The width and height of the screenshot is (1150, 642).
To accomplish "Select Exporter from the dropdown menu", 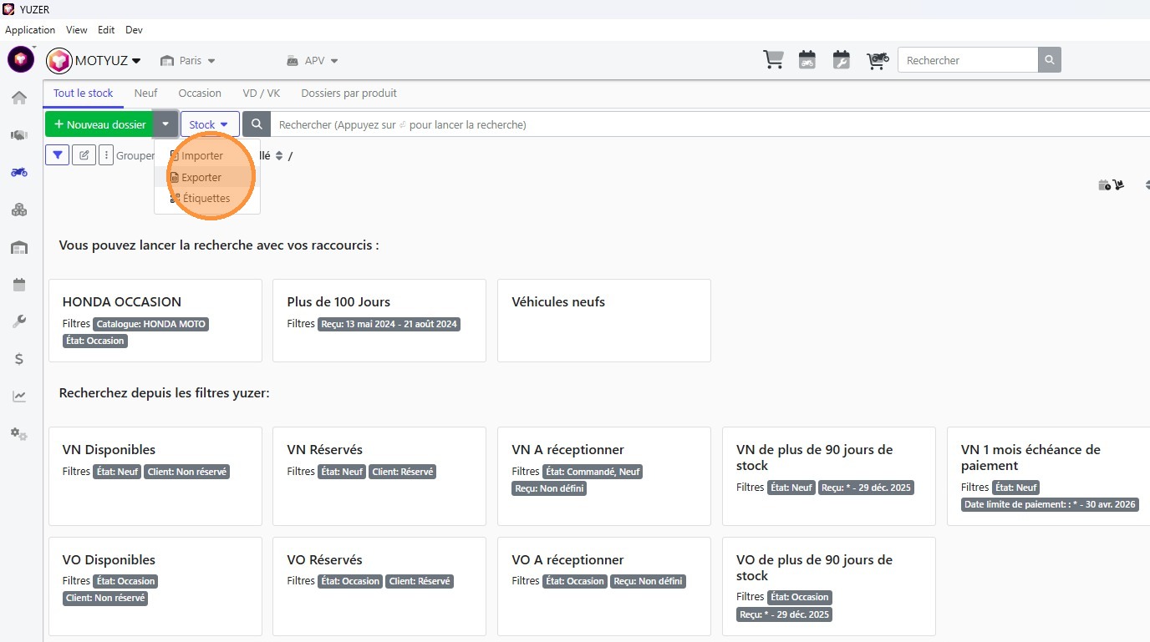I will coord(201,177).
